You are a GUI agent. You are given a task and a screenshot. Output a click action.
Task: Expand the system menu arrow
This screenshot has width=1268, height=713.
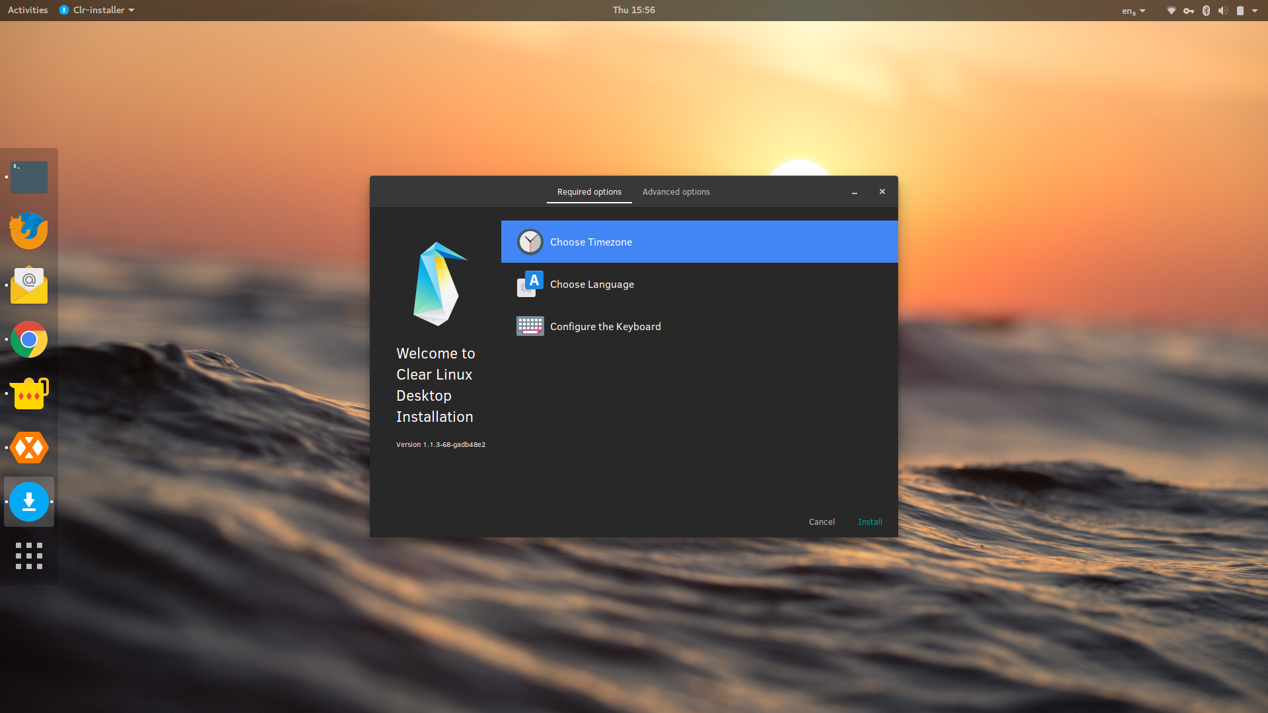coord(1255,11)
